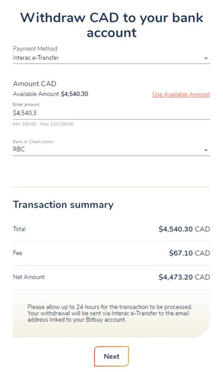
Task: Click the Amount CAD section label
Action: [x=35, y=84]
